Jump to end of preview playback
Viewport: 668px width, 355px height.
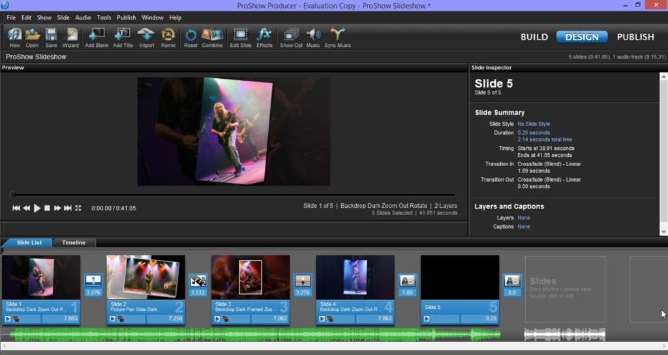(68, 208)
